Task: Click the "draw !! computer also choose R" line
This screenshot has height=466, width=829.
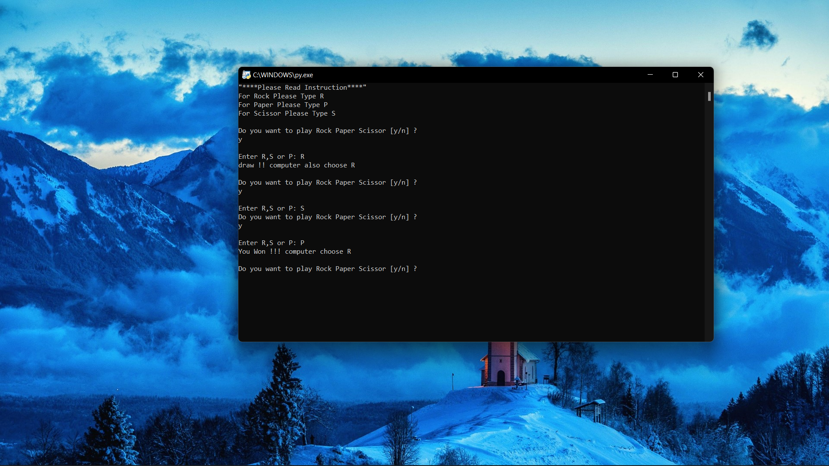Action: point(297,165)
